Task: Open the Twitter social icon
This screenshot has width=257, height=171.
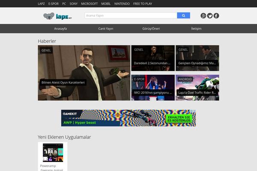Action: tap(210, 16)
